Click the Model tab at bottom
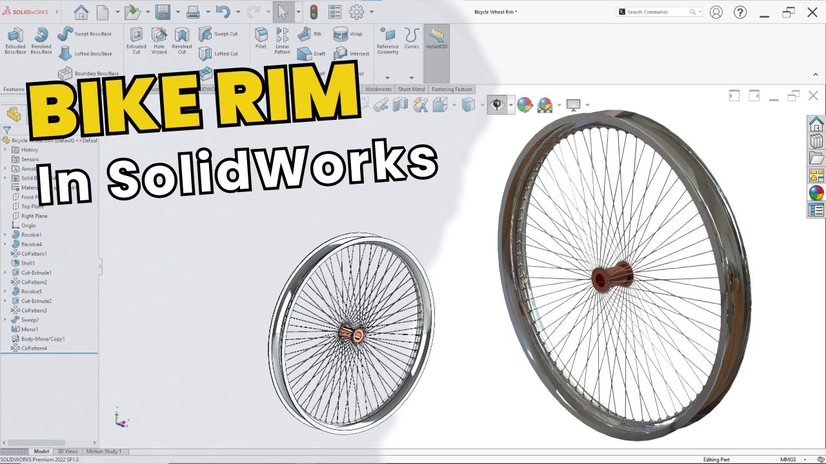826x464 pixels. coord(41,452)
